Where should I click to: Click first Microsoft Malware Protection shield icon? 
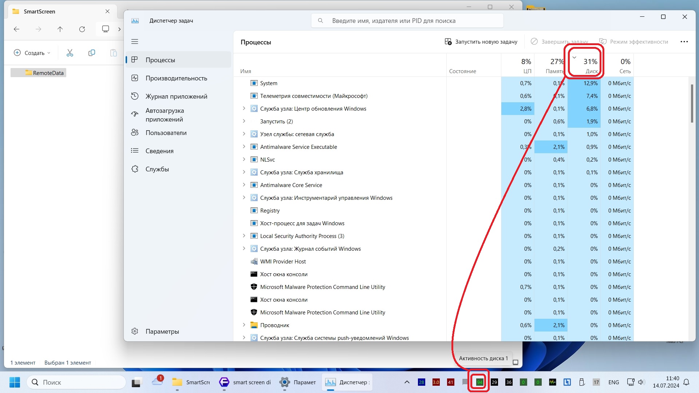point(254,287)
